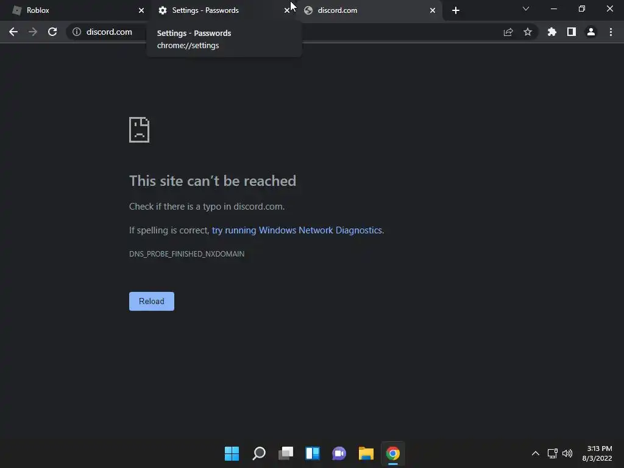
Task: Expand the tab search chevron
Action: (x=526, y=9)
